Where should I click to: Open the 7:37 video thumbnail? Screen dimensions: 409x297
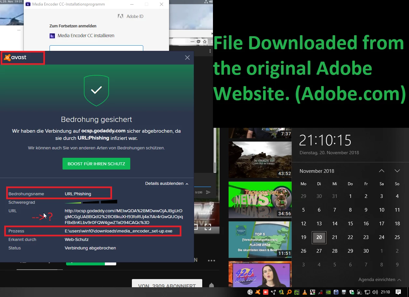[260, 133]
